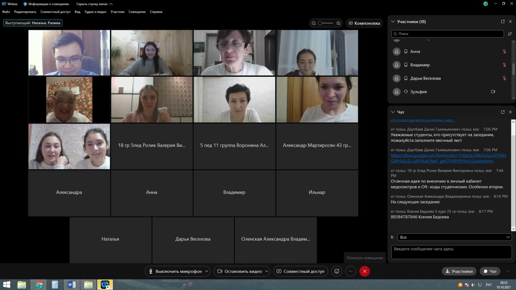Screen dimensions: 516x290
Task: Open truncated link at top of chat
Action: (x=422, y=120)
